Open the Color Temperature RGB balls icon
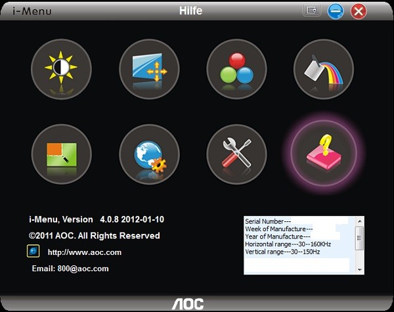This screenshot has width=394, height=312. click(236, 69)
